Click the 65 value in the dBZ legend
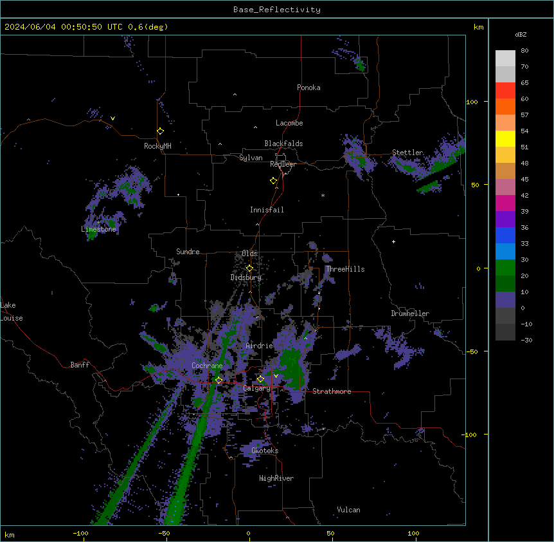This screenshot has width=554, height=542. pos(524,83)
